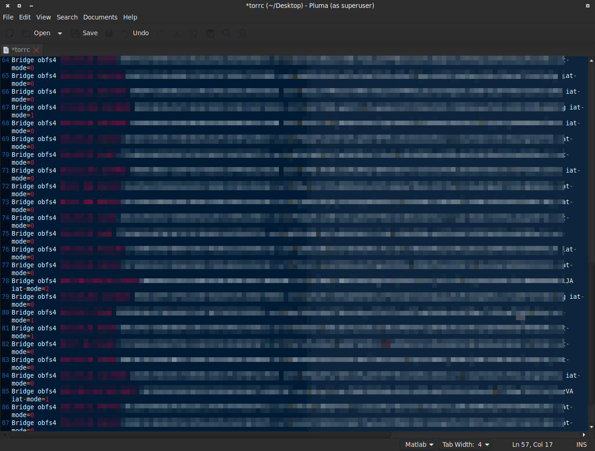
Task: Open Find with the magnifier icon
Action: [226, 33]
